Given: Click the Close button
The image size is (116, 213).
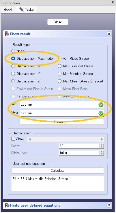Looking at the screenshot, I should coord(58,22).
